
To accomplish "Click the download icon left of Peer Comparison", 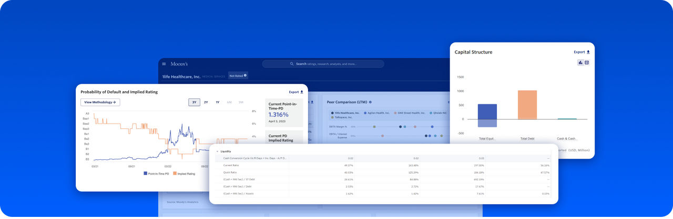I will [312, 102].
